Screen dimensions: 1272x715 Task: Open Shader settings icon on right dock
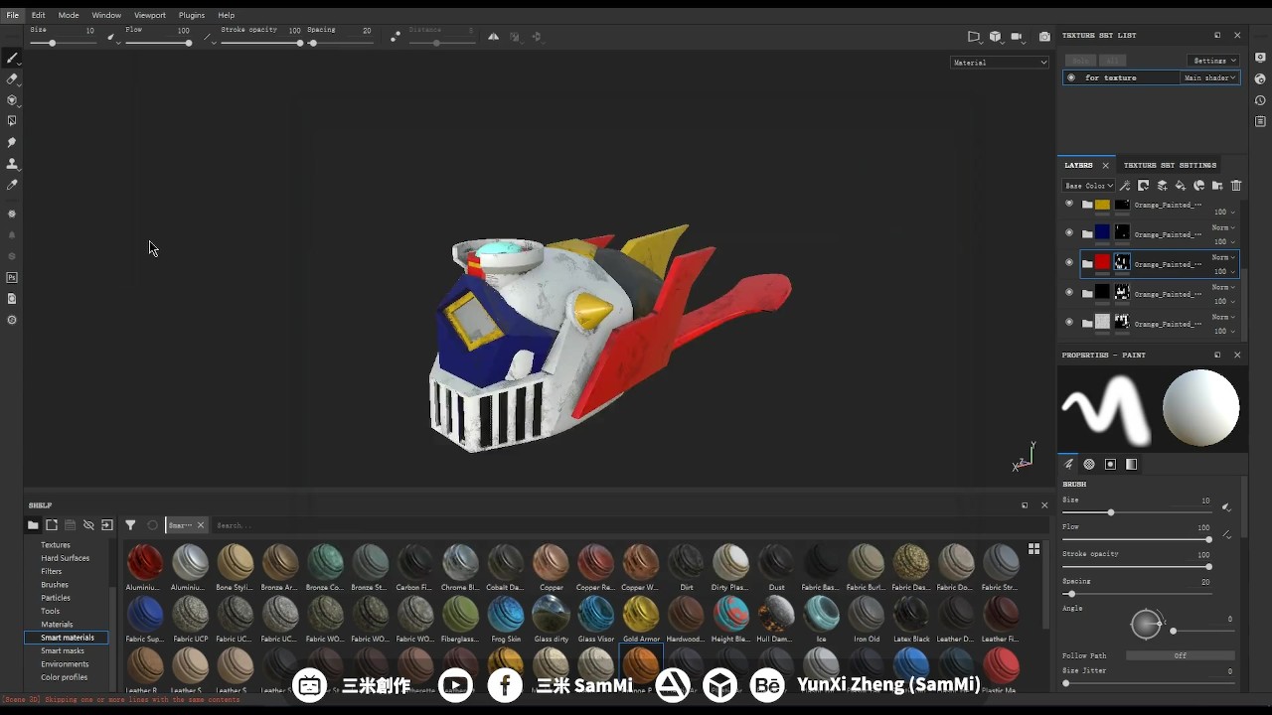click(x=1260, y=78)
